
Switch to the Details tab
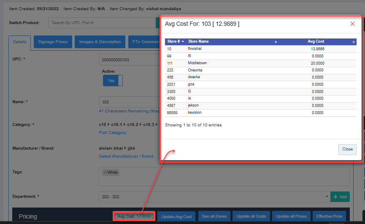pos(19,42)
